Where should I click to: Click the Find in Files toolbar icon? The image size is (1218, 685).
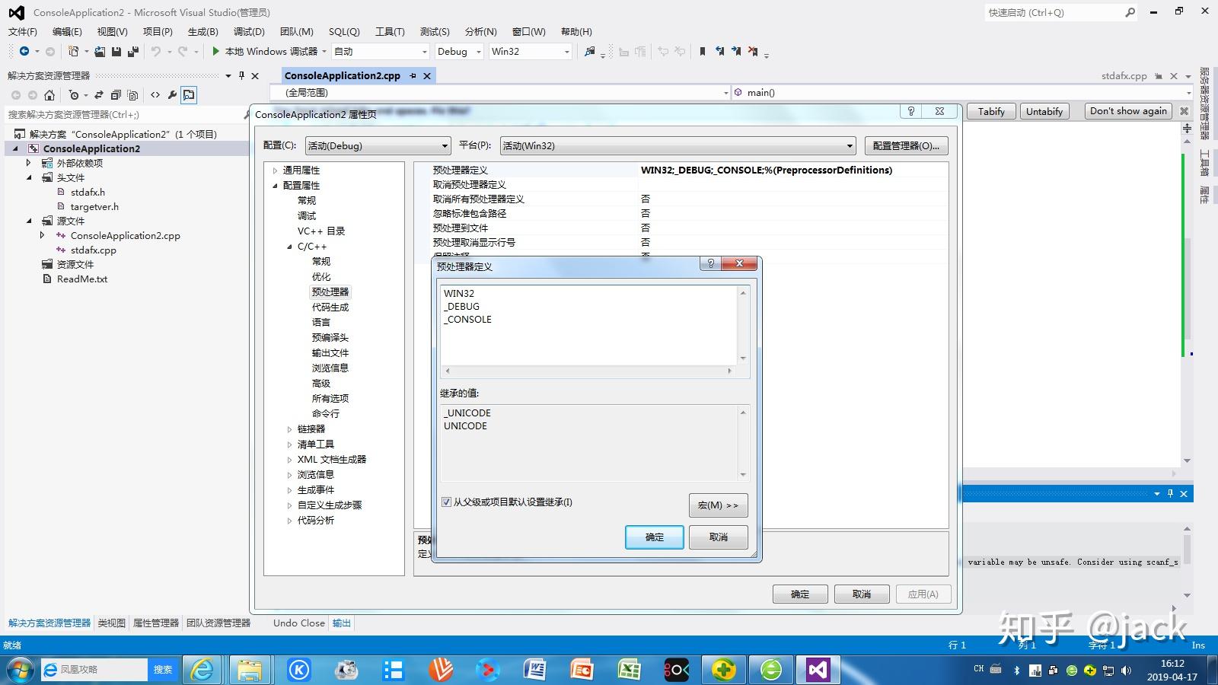point(589,52)
